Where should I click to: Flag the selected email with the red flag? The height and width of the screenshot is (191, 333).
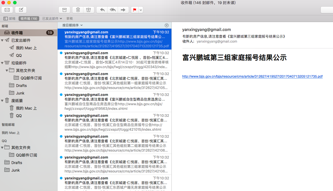click(x=134, y=10)
